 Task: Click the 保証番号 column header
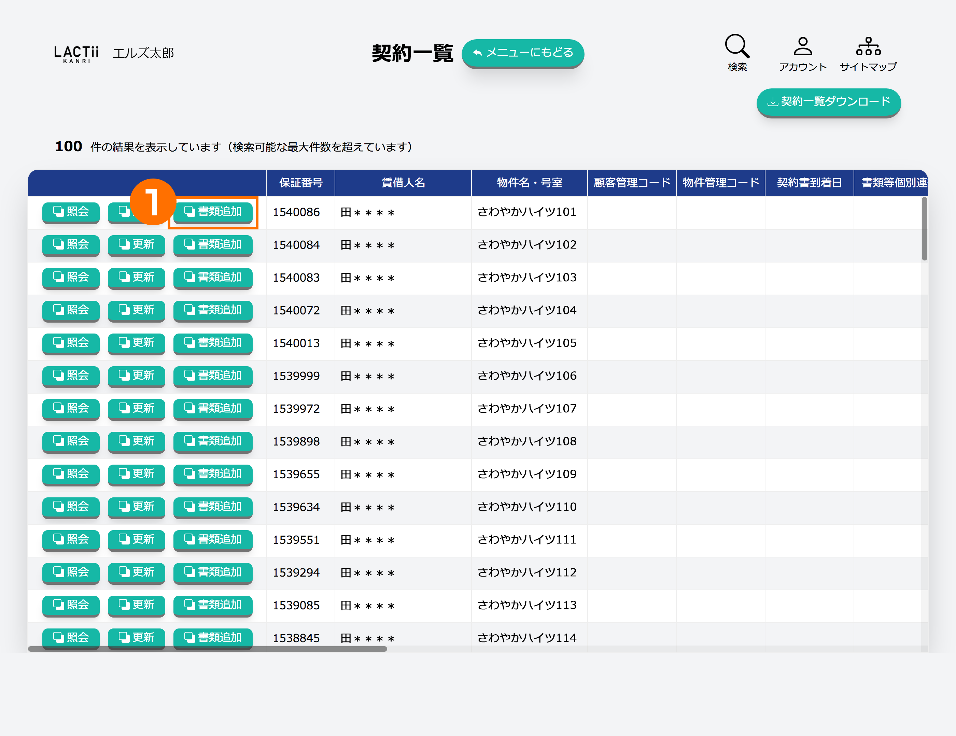tap(301, 183)
